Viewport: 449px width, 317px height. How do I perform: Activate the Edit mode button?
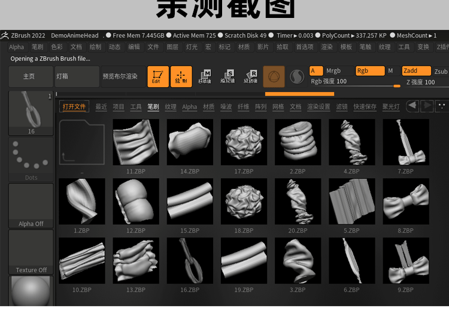click(x=158, y=77)
